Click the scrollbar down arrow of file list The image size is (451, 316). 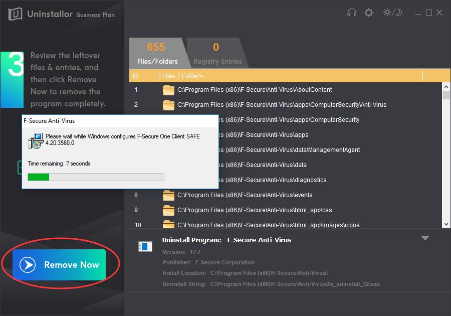(446, 224)
